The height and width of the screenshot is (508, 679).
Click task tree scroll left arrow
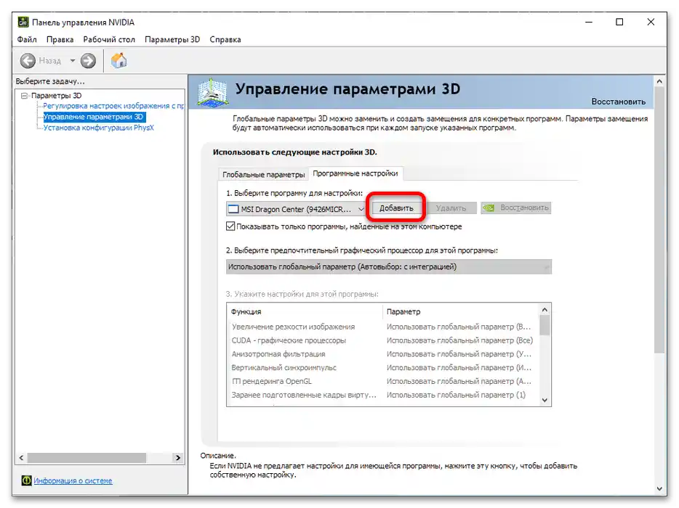coord(22,457)
